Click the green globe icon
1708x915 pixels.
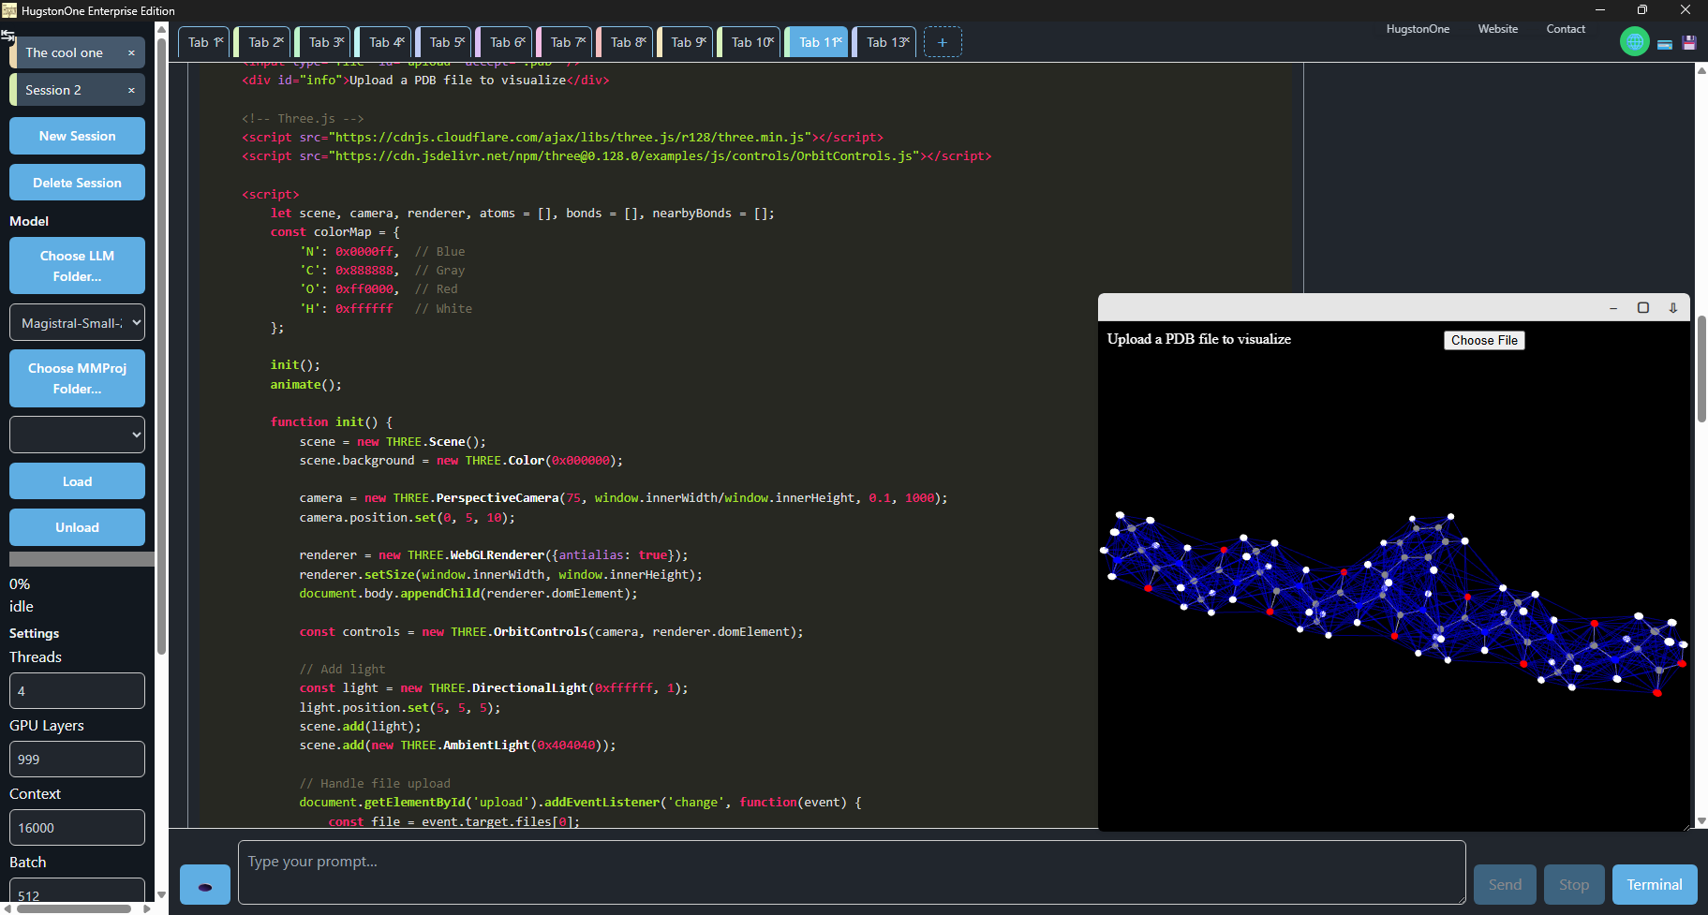point(1635,41)
